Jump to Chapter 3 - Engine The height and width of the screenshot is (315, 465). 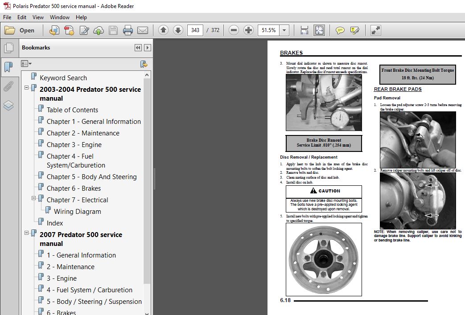(74, 145)
